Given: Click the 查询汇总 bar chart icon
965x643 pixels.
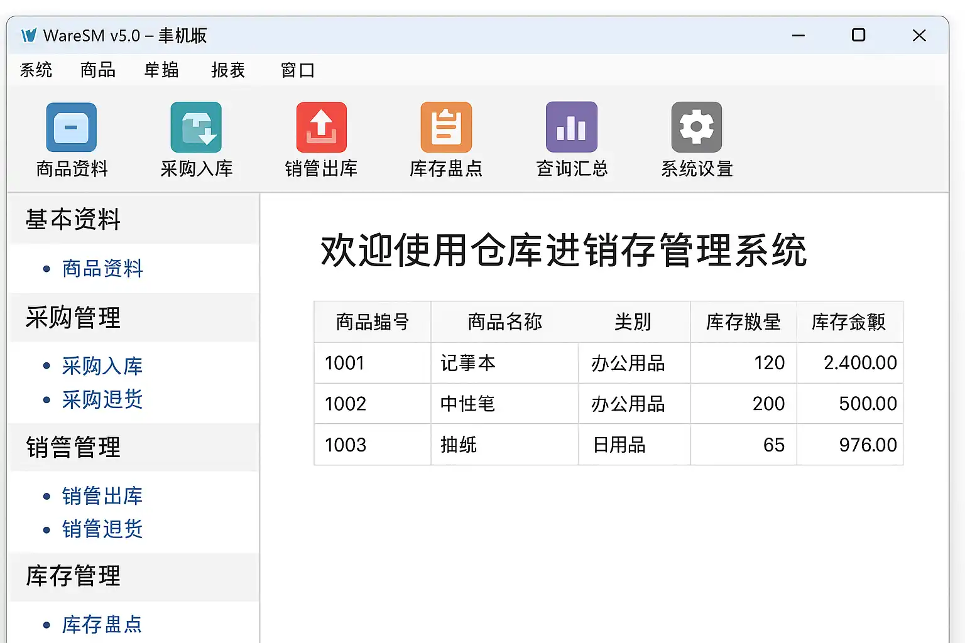Looking at the screenshot, I should 571,127.
